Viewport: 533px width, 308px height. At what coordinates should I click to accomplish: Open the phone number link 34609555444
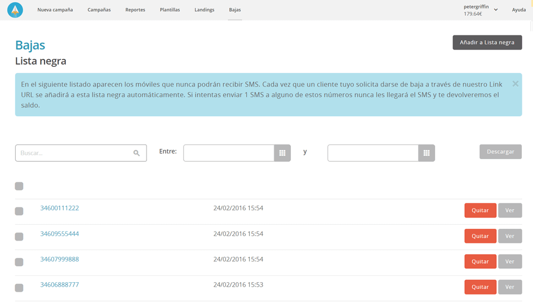[60, 234]
